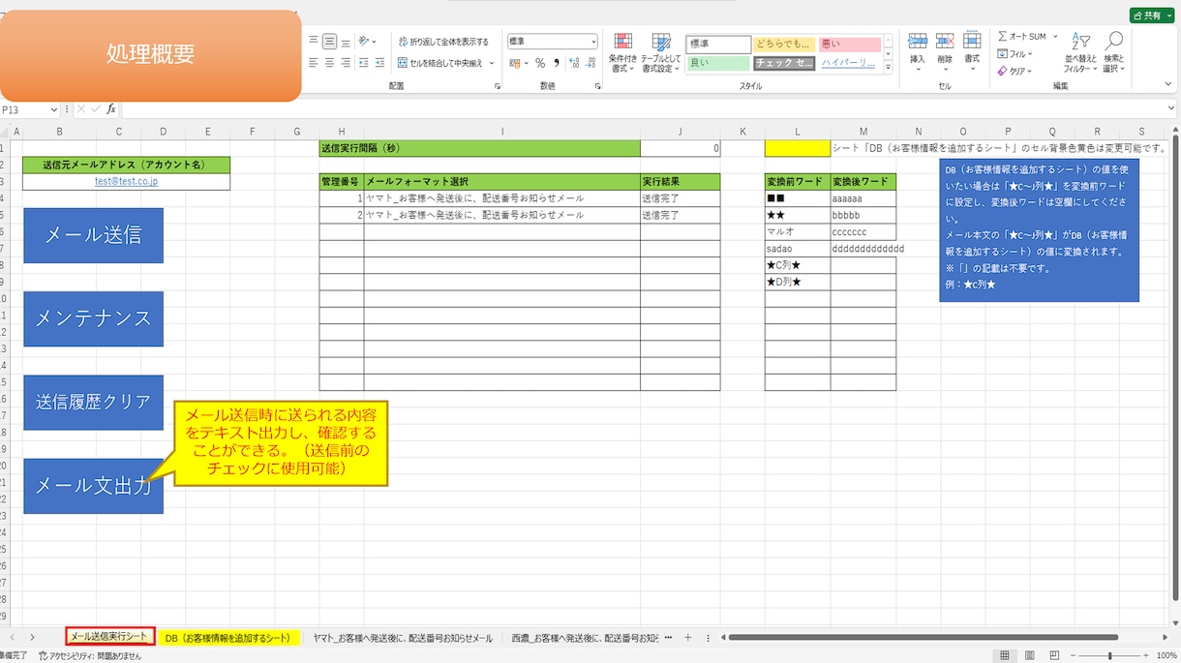The image size is (1181, 663).
Task: Decrease decimal places in the number group
Action: (x=590, y=63)
